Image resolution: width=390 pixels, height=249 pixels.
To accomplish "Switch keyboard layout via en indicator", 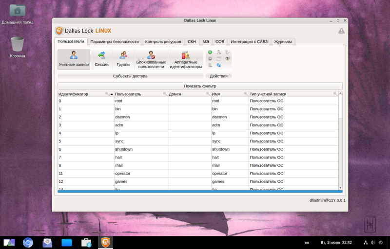I will coord(307,242).
